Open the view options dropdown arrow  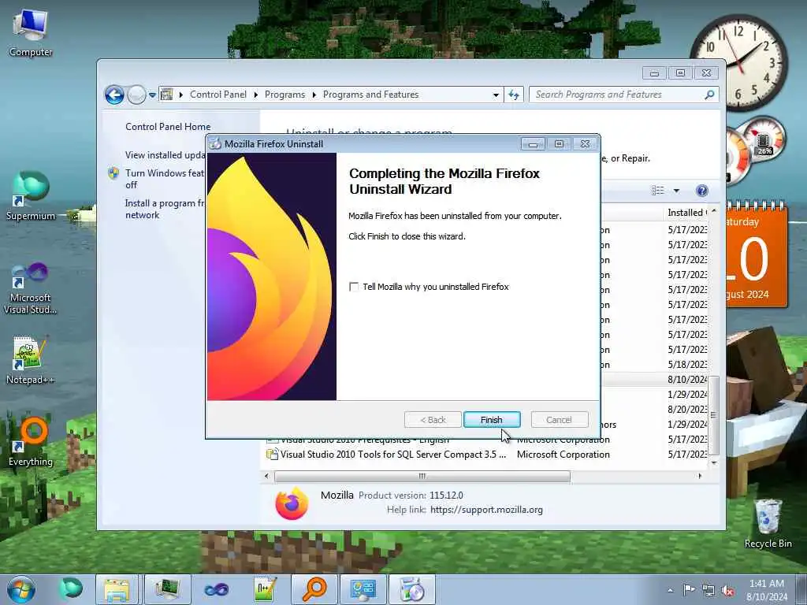[676, 191]
